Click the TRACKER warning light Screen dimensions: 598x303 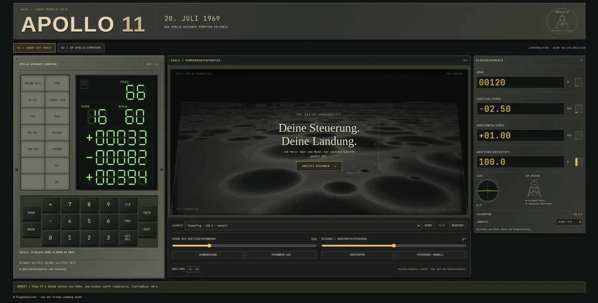click(x=57, y=149)
